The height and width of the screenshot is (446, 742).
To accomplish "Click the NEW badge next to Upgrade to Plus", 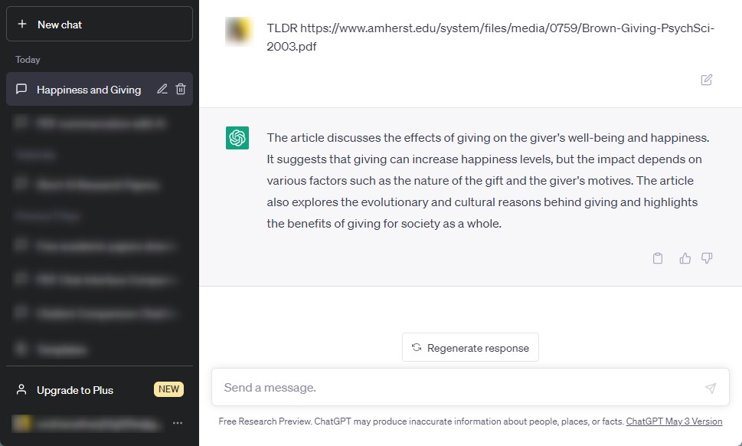I will coord(168,389).
